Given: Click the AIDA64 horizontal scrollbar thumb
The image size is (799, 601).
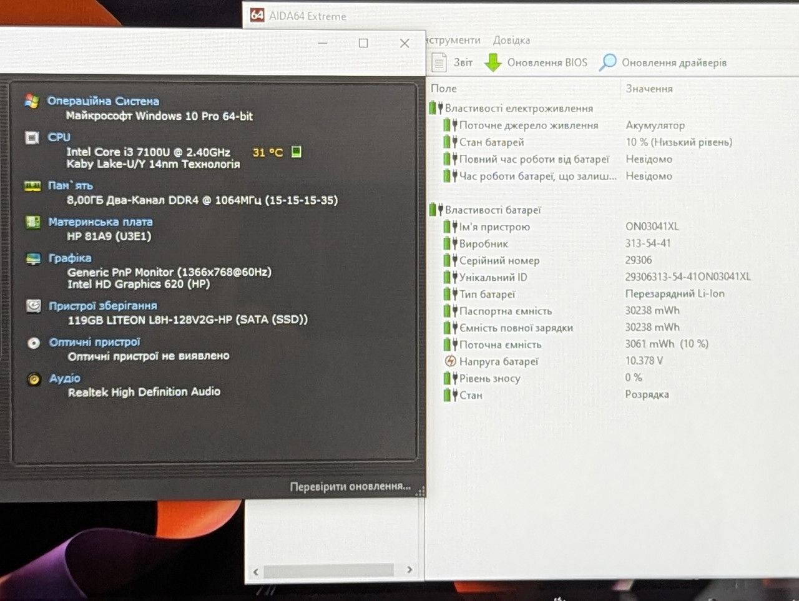Looking at the screenshot, I should pos(329,570).
